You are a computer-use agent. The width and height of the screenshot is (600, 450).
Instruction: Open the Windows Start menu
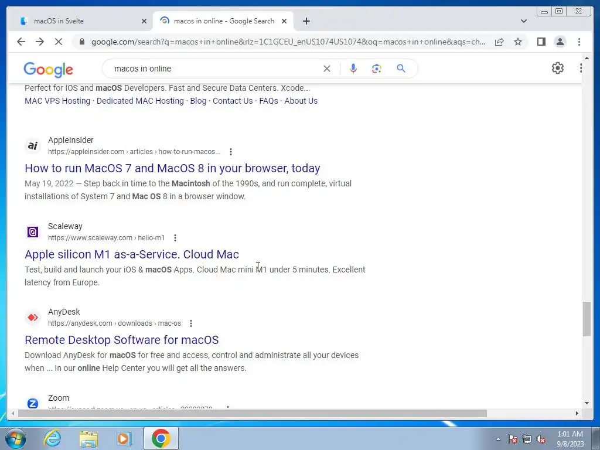click(15, 438)
